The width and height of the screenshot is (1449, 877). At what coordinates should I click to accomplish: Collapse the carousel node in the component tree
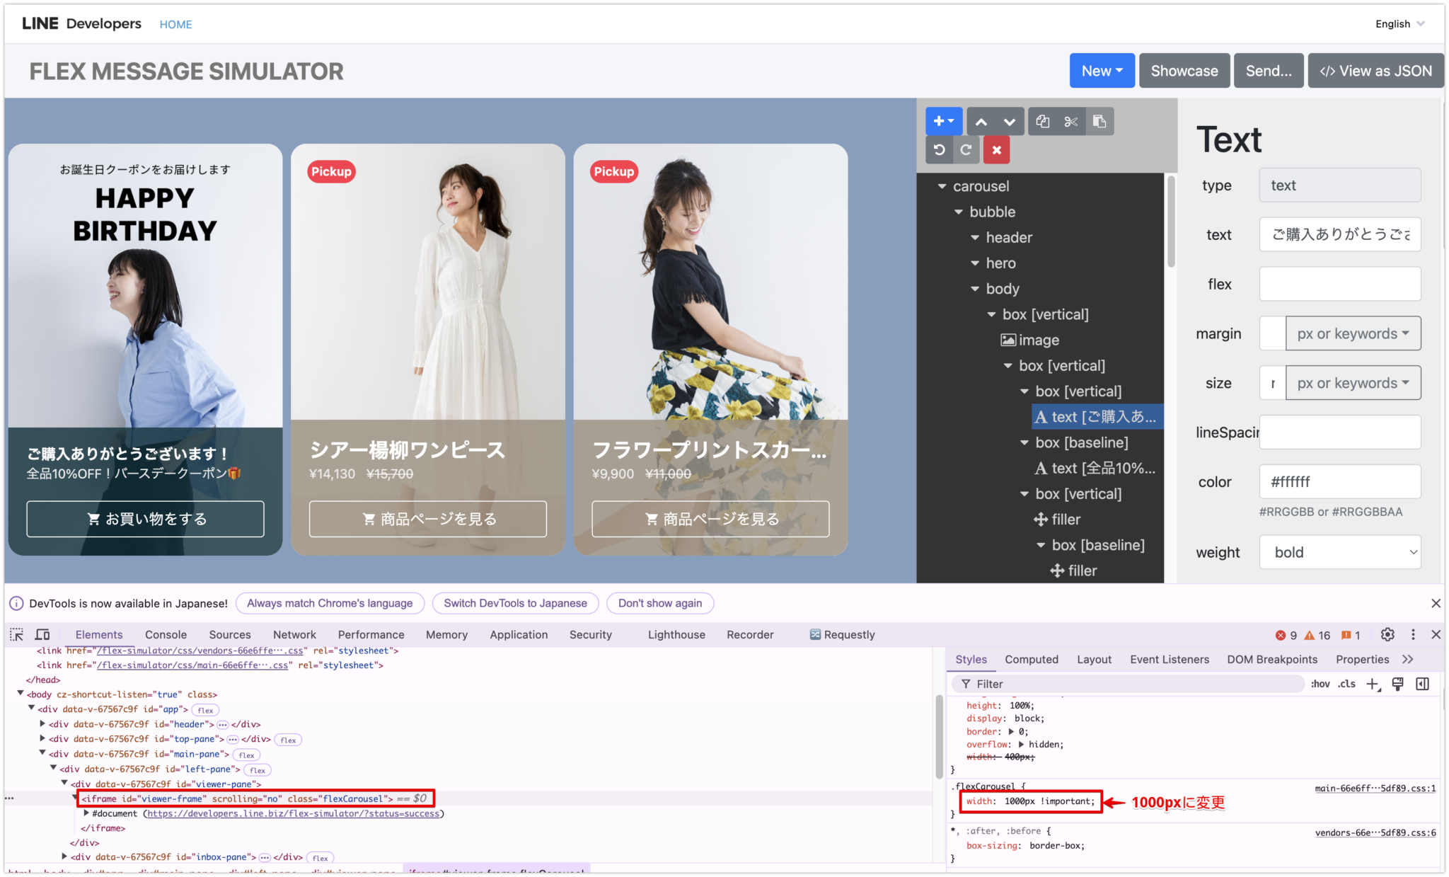pos(942,185)
